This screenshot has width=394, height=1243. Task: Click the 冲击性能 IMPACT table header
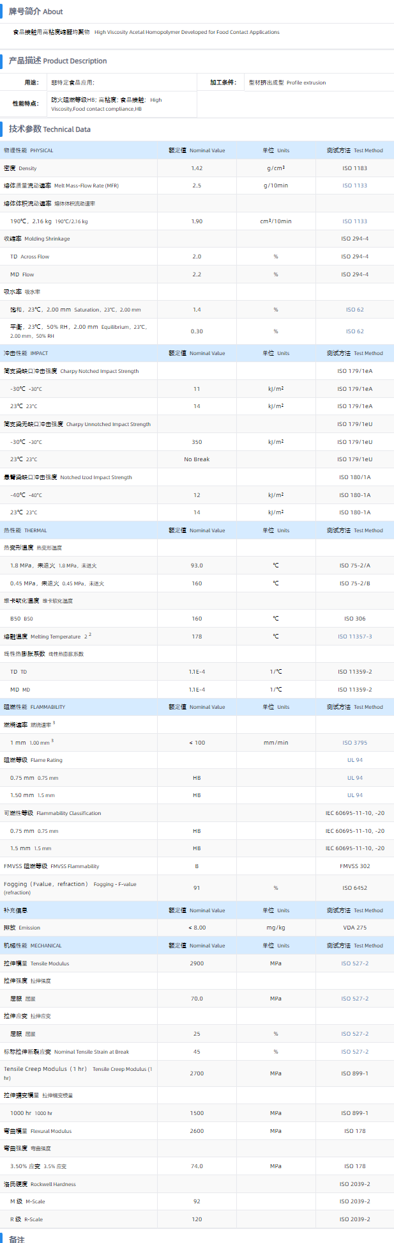pos(26,353)
